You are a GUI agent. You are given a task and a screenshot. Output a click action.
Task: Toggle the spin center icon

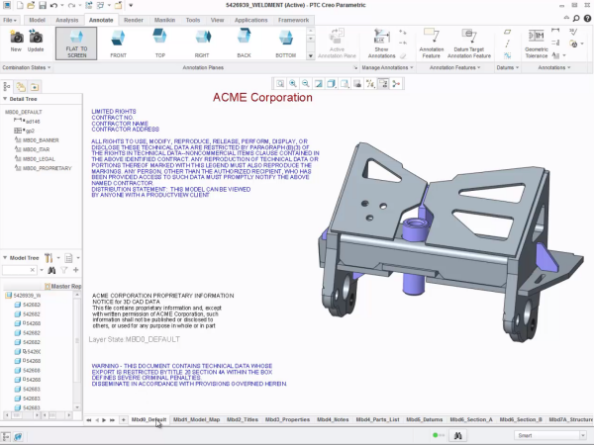(x=396, y=84)
